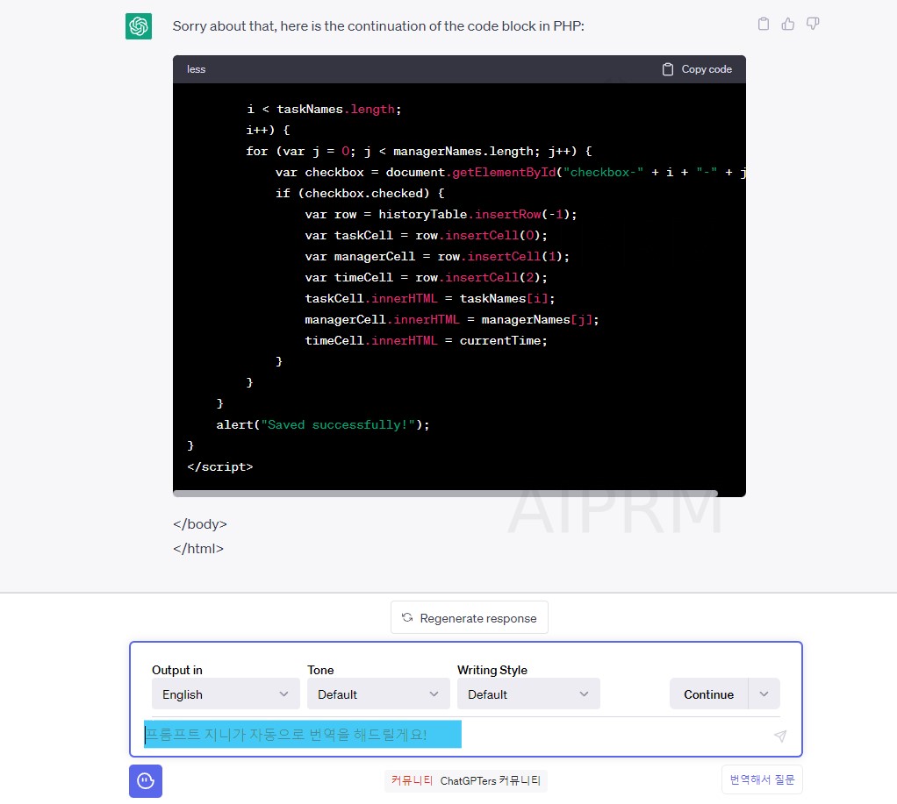This screenshot has width=897, height=804.
Task: Click the 'i < taskNames.length;' code line
Action: pyautogui.click(x=324, y=109)
